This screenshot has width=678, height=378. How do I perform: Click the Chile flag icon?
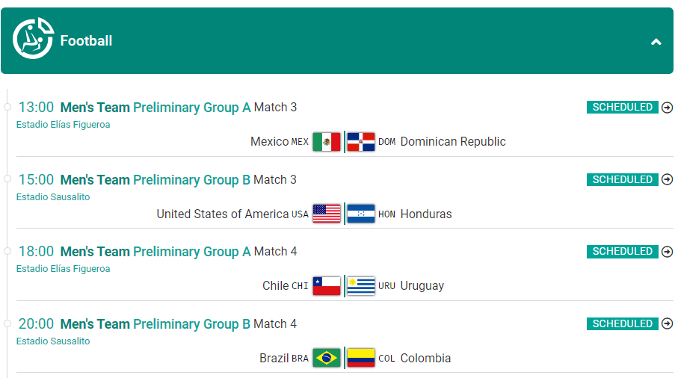[x=327, y=285]
